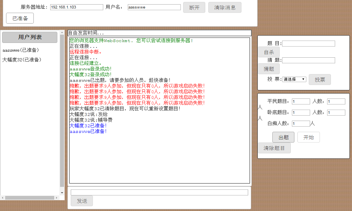Click the message 连接已经建立。

click(86, 63)
